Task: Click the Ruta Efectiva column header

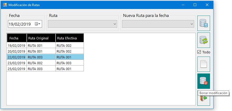Action: (x=70, y=38)
